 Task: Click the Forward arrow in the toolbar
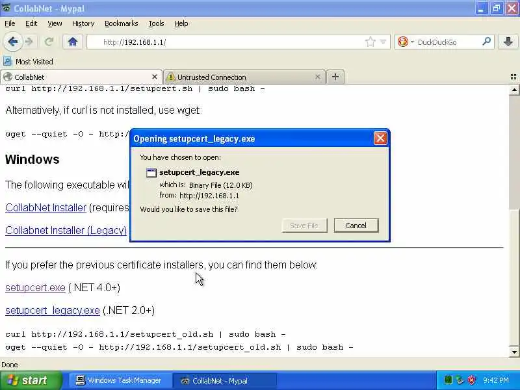(29, 42)
